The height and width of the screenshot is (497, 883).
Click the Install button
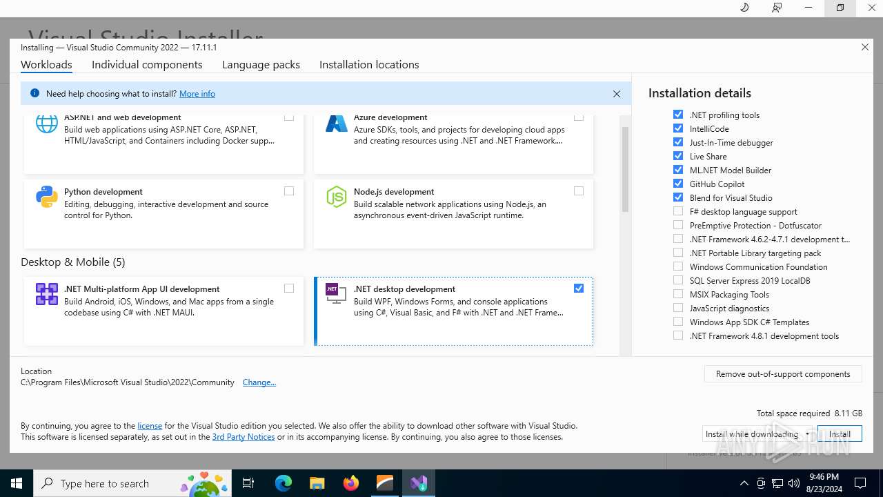click(840, 434)
